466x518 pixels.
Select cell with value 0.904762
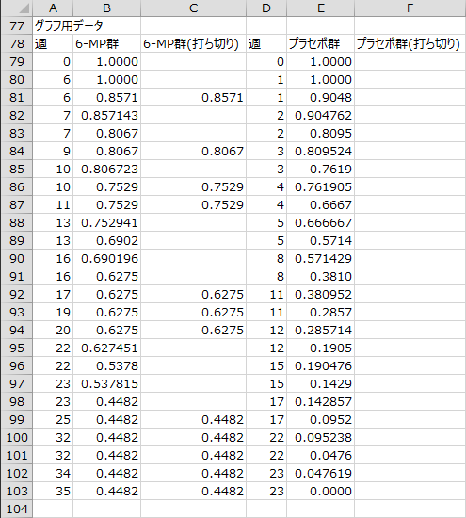pos(320,115)
